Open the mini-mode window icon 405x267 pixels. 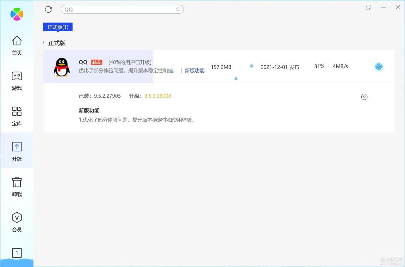coord(369,7)
